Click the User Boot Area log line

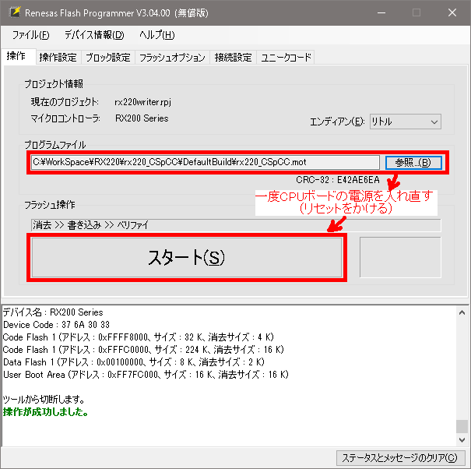pyautogui.click(x=146, y=375)
